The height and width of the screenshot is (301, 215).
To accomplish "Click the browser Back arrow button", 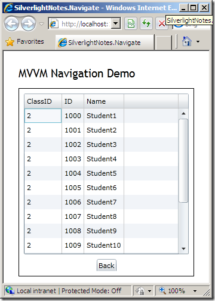I will click(11, 24).
